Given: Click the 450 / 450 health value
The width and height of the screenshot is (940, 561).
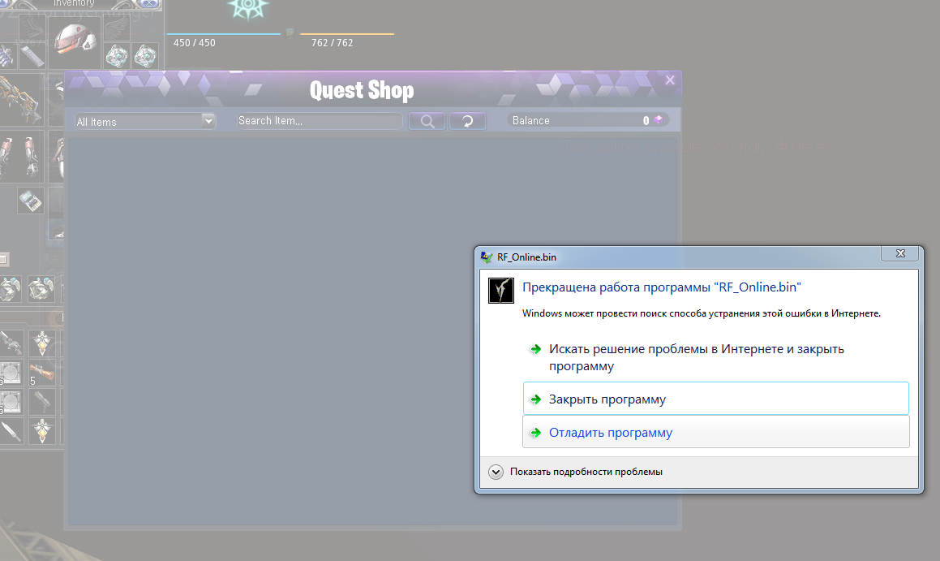Looking at the screenshot, I should (194, 42).
